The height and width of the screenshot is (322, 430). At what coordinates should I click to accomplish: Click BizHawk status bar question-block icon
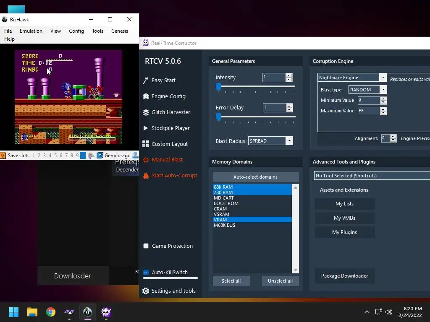[x=3, y=156]
